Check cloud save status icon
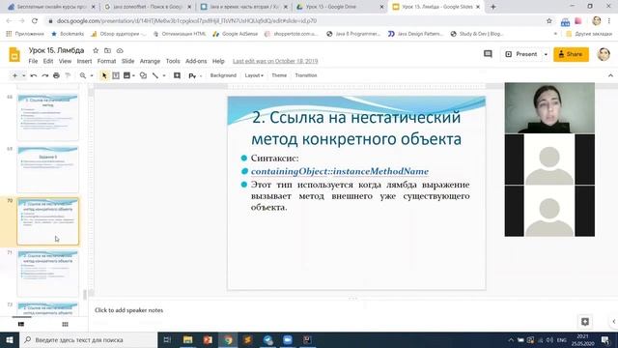 point(120,50)
